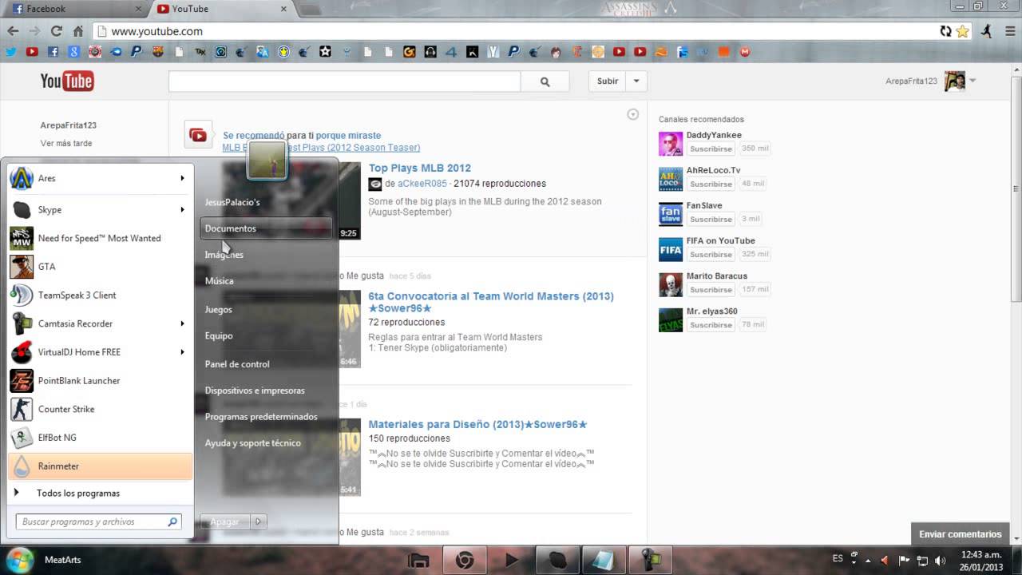Switch to Chrome on the taskbar
The image size is (1022, 575).
[465, 561]
